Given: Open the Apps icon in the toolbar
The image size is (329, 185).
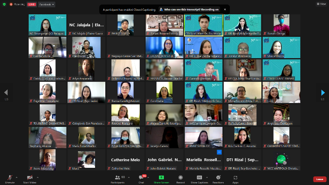Looking at the screenshot, I should (x=236, y=178).
